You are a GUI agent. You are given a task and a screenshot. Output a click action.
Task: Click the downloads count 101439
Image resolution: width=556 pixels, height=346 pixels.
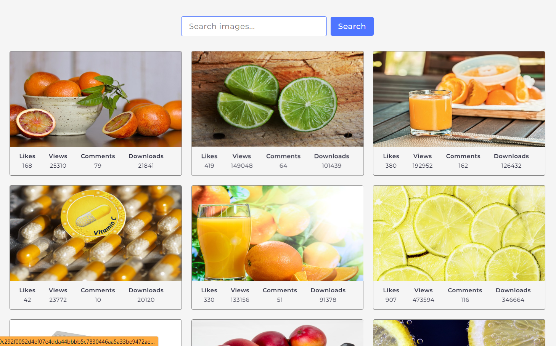pos(332,166)
